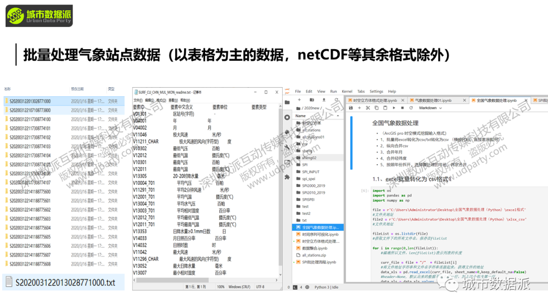This screenshot has height=308, width=548.
Task: Click the Notepad icon in readme.txt title bar
Action: tap(136, 92)
